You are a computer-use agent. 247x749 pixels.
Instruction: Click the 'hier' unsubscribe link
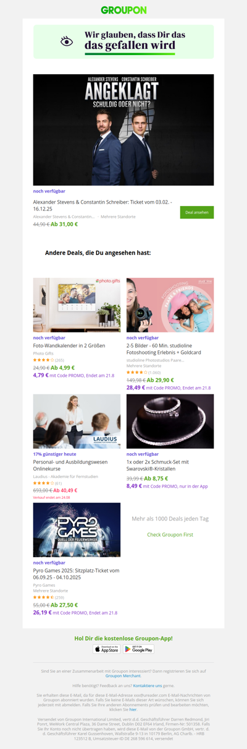coord(133,709)
